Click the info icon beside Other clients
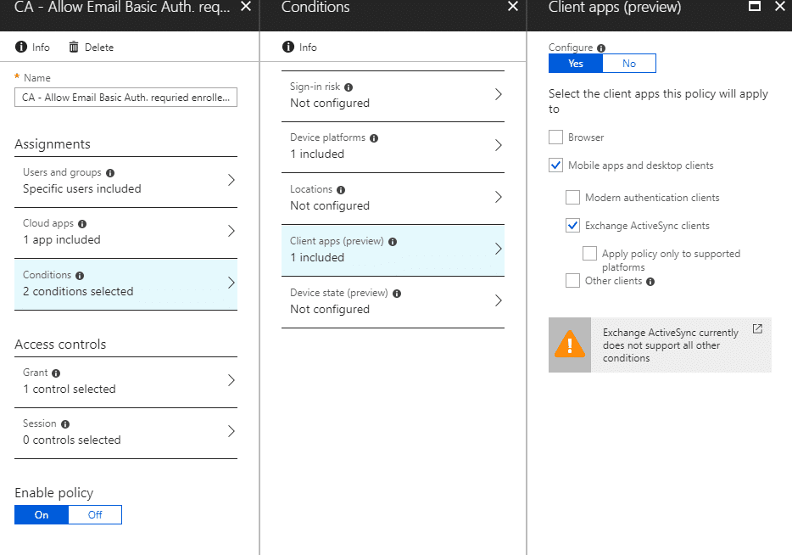The image size is (792, 555). [650, 282]
